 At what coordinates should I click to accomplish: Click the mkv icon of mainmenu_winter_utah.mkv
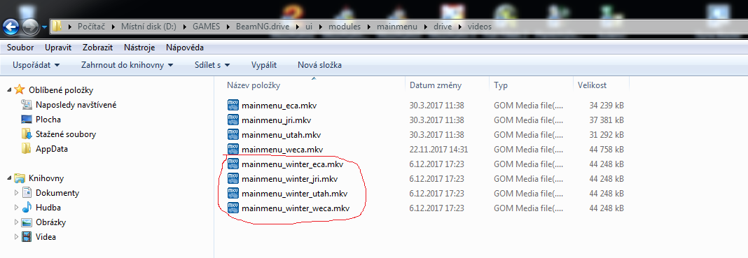[233, 194]
